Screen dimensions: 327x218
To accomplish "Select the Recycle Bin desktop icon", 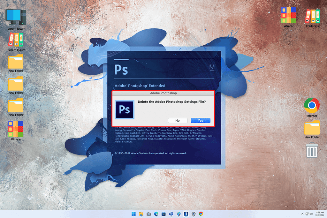I will pyautogui.click(x=312, y=150).
